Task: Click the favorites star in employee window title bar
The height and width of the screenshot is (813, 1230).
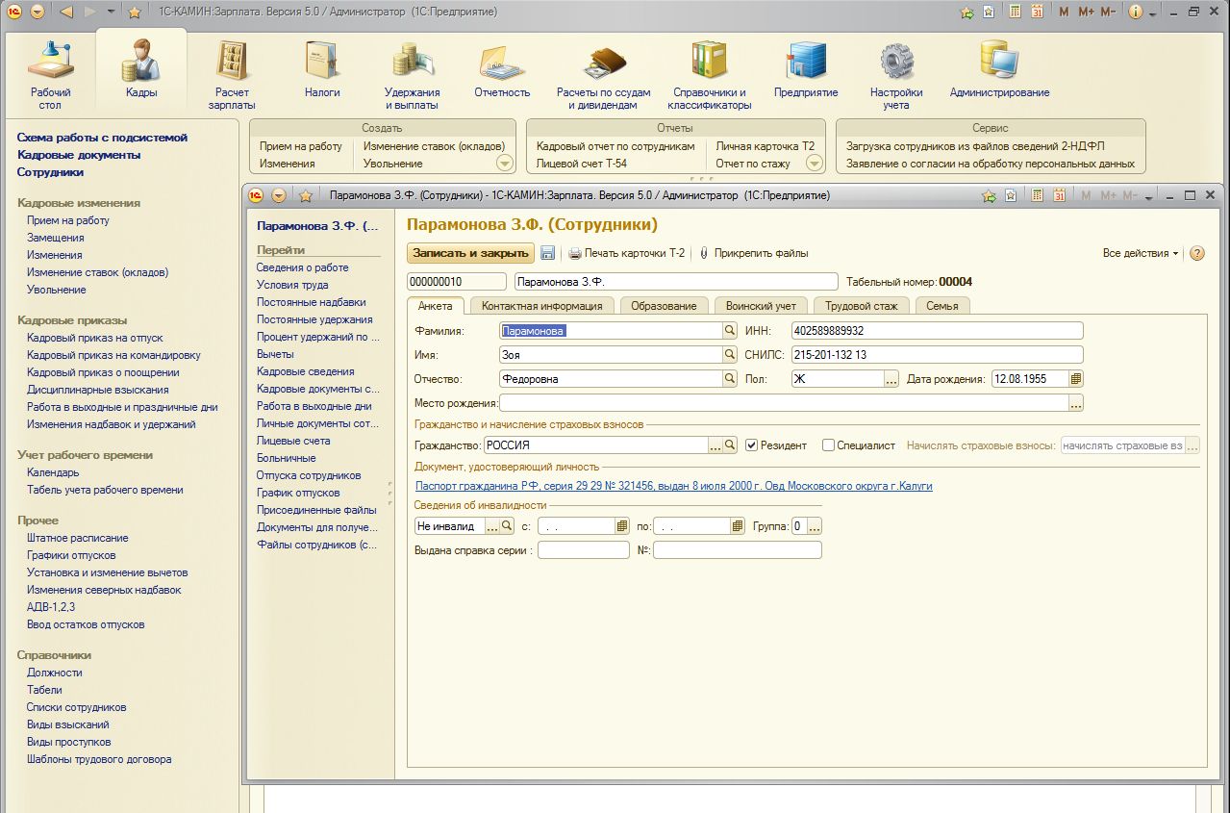Action: 306,195
